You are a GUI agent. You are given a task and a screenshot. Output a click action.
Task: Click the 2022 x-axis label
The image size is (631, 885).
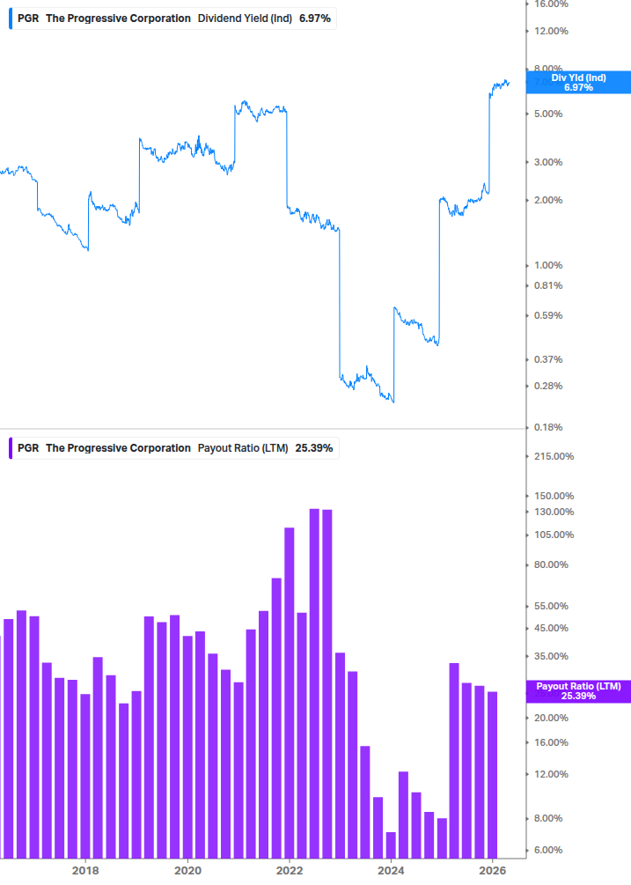pyautogui.click(x=290, y=870)
